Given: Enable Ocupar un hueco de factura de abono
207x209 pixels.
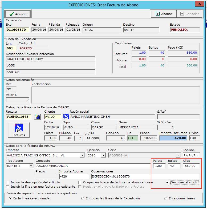Looking at the screenshot, I should (x=80, y=182).
